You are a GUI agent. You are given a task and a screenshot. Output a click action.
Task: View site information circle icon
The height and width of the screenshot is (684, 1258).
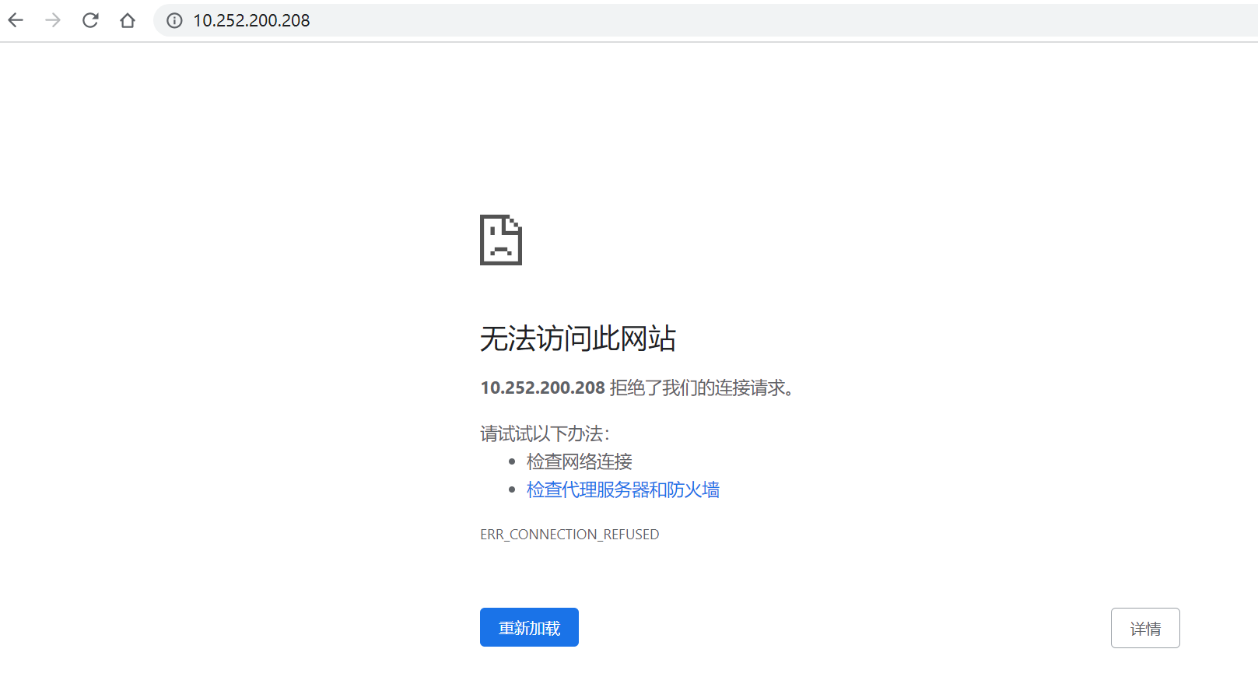pyautogui.click(x=174, y=20)
